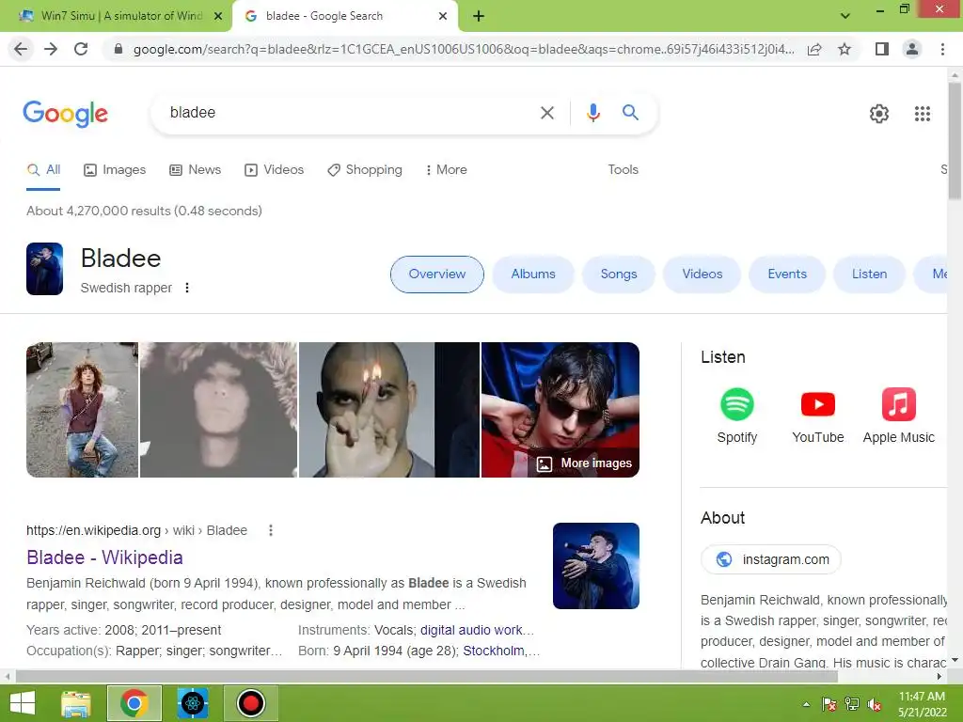Screen dimensions: 963x722
Task: Open the Action Center flag icon
Action: click(829, 704)
